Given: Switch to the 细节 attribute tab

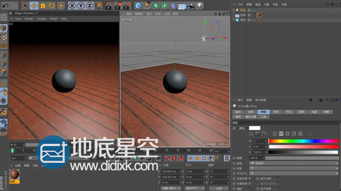Looking at the screenshot, I should pyautogui.click(x=276, y=112).
